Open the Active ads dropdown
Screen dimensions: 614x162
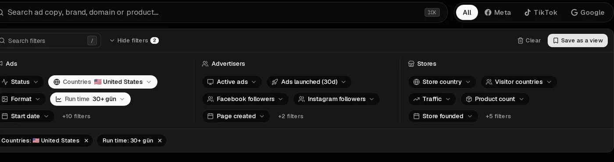pyautogui.click(x=232, y=82)
